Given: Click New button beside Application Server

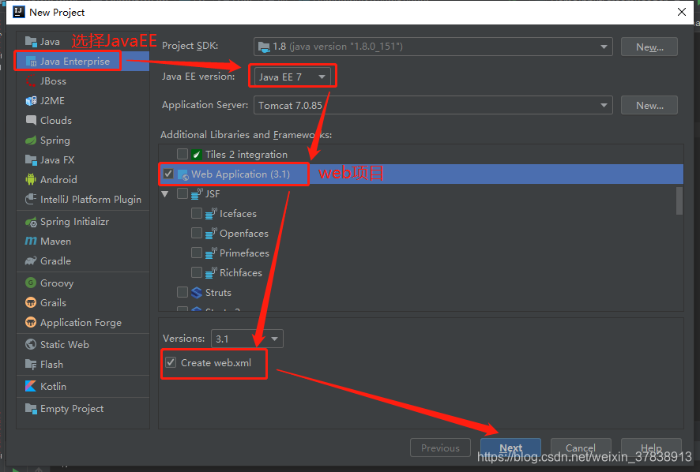Looking at the screenshot, I should pyautogui.click(x=649, y=105).
